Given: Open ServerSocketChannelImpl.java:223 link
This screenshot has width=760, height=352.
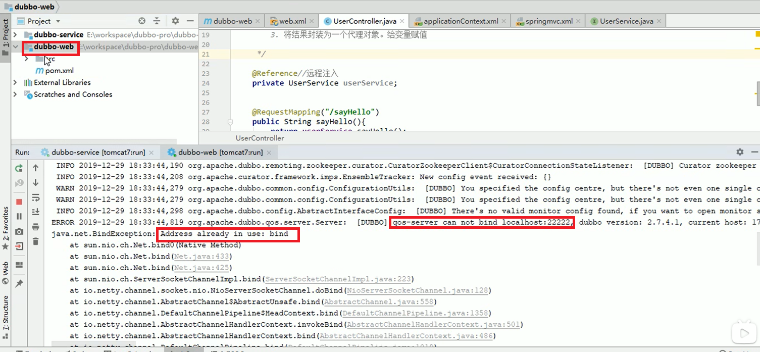Looking at the screenshot, I should click(338, 279).
